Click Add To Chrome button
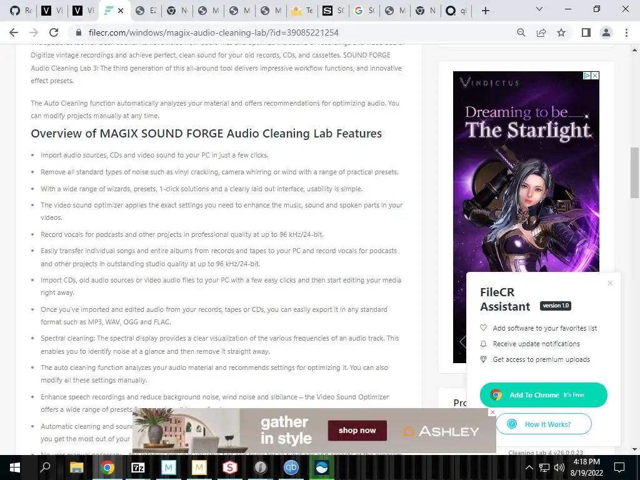The height and width of the screenshot is (480, 640). coord(543,395)
